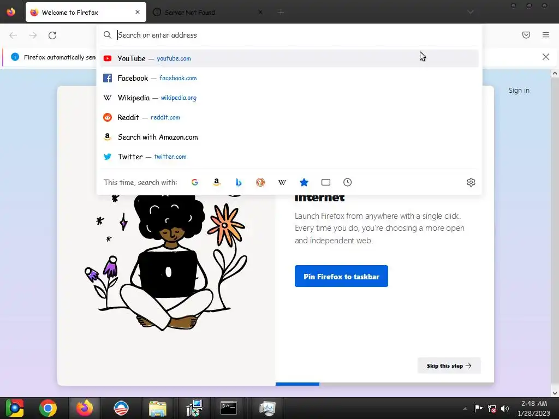Select YouTube suggestion

(289, 58)
